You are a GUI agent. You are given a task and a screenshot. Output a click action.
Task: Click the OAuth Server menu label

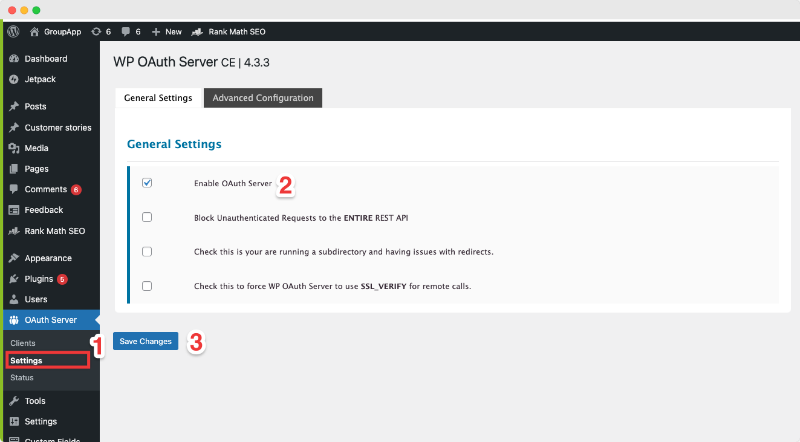tap(51, 320)
